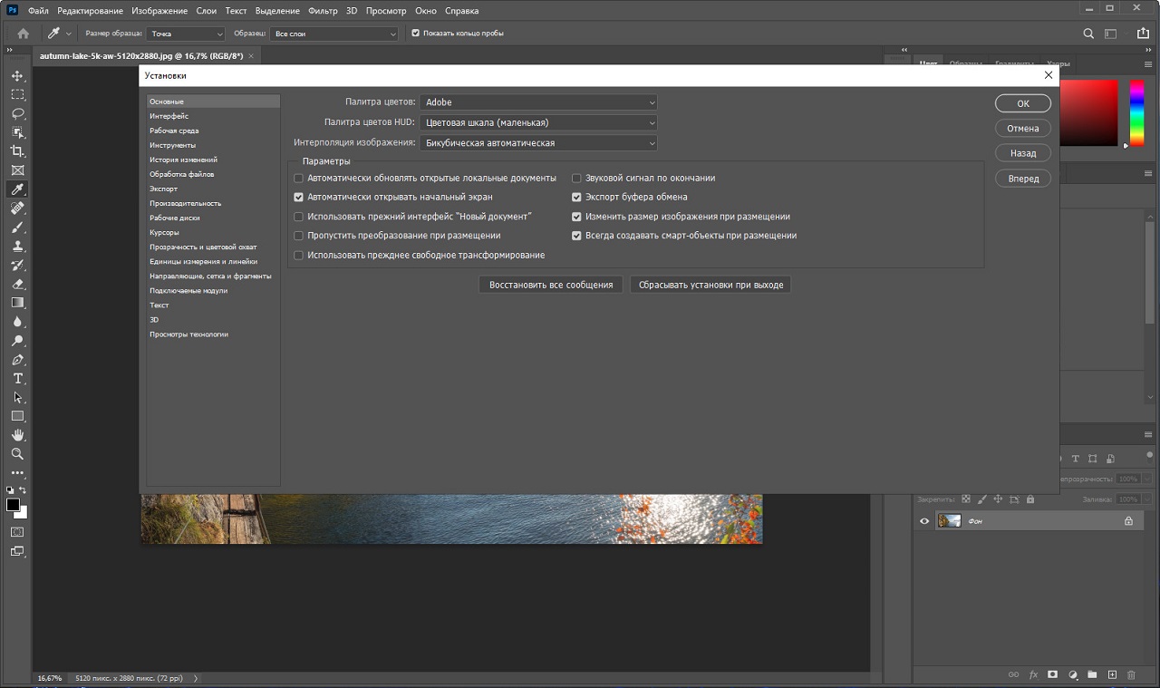Toggle "Автоматически открывать начальный экран" checkbox
This screenshot has height=688, width=1160.
tap(299, 197)
